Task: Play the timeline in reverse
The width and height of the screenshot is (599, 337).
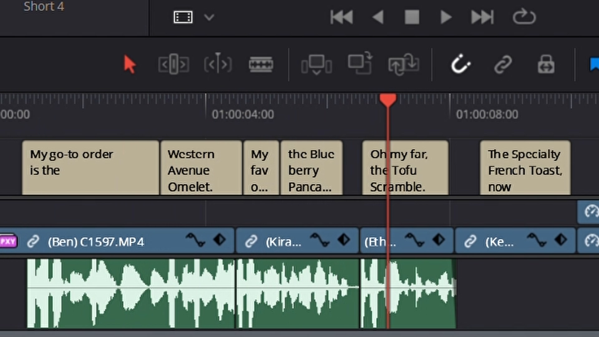Action: (378, 17)
